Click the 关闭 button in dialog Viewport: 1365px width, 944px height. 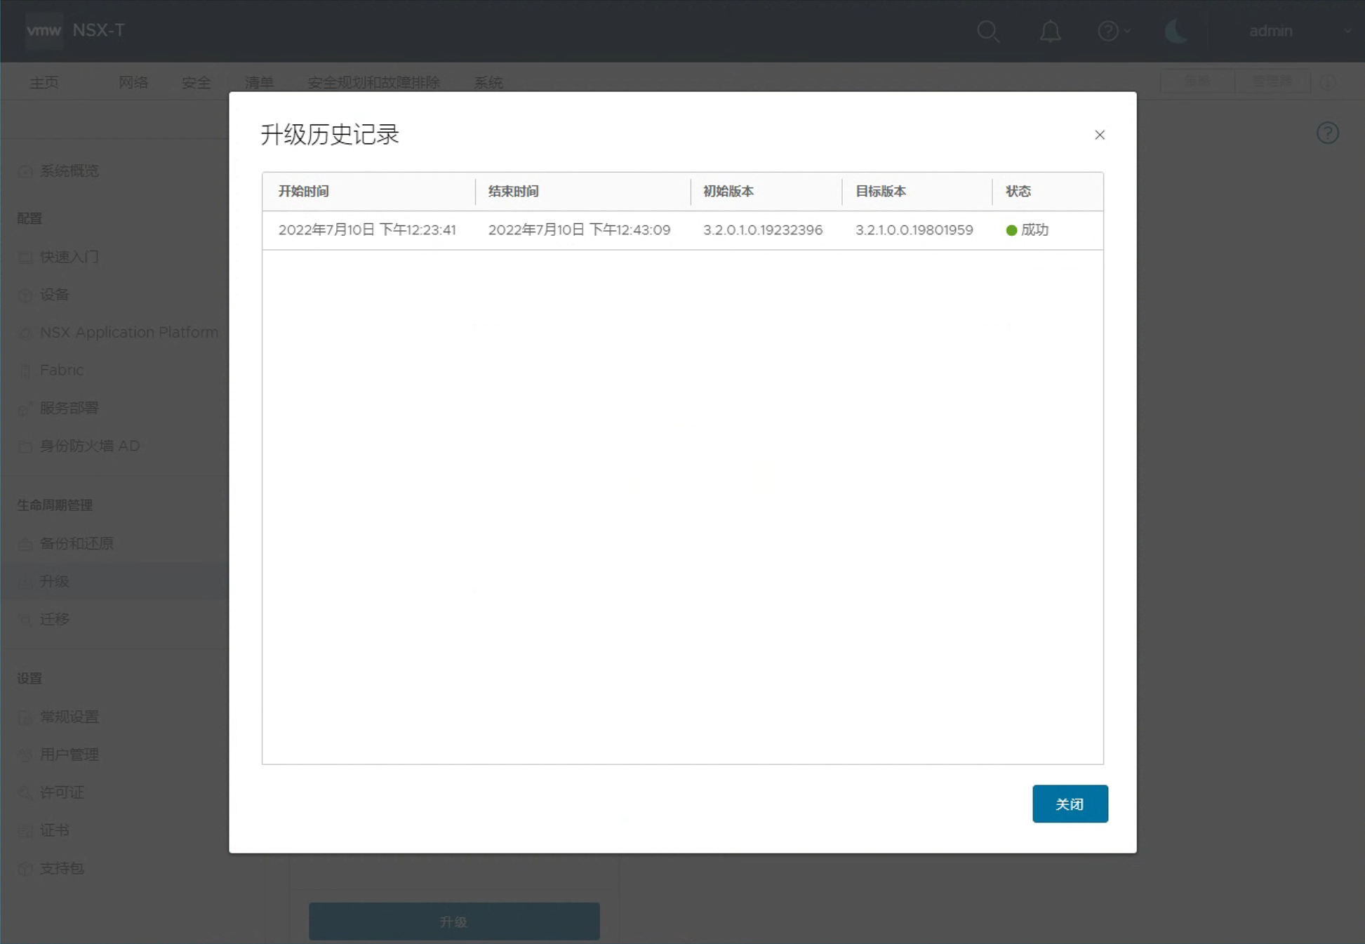(x=1070, y=804)
